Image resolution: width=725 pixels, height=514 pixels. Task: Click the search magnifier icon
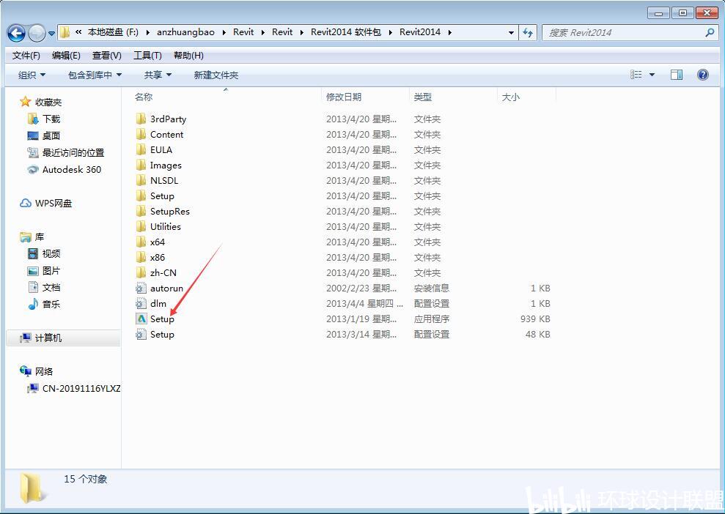pyautogui.click(x=710, y=32)
